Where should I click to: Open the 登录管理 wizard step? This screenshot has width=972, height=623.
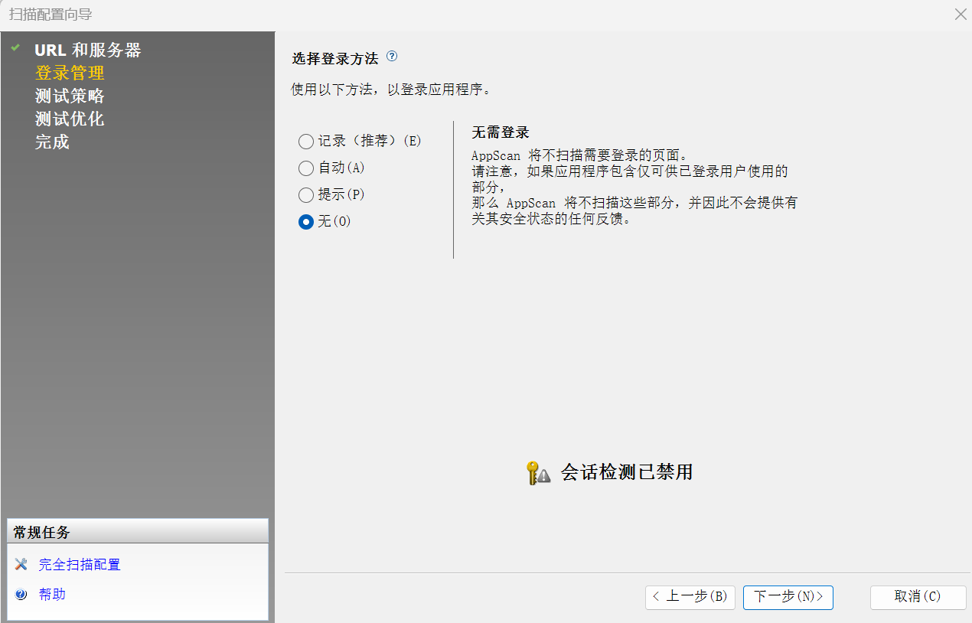coord(70,73)
